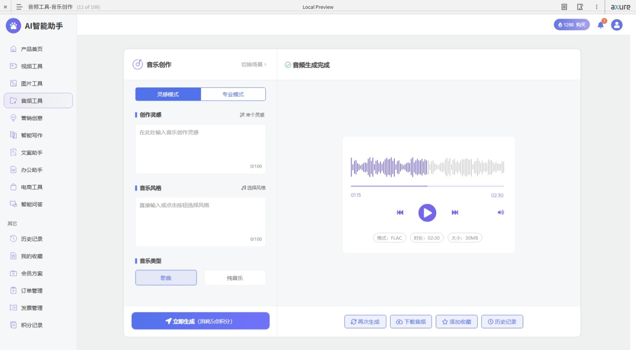Open the user profile avatar
The height and width of the screenshot is (350, 636).
pyautogui.click(x=617, y=25)
